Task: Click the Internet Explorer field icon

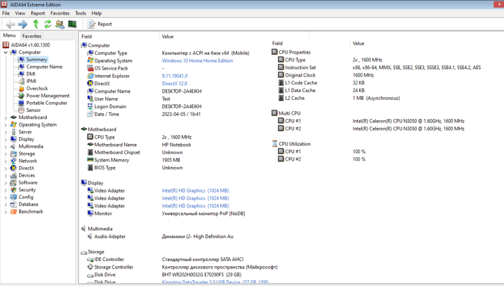Action: click(90, 76)
